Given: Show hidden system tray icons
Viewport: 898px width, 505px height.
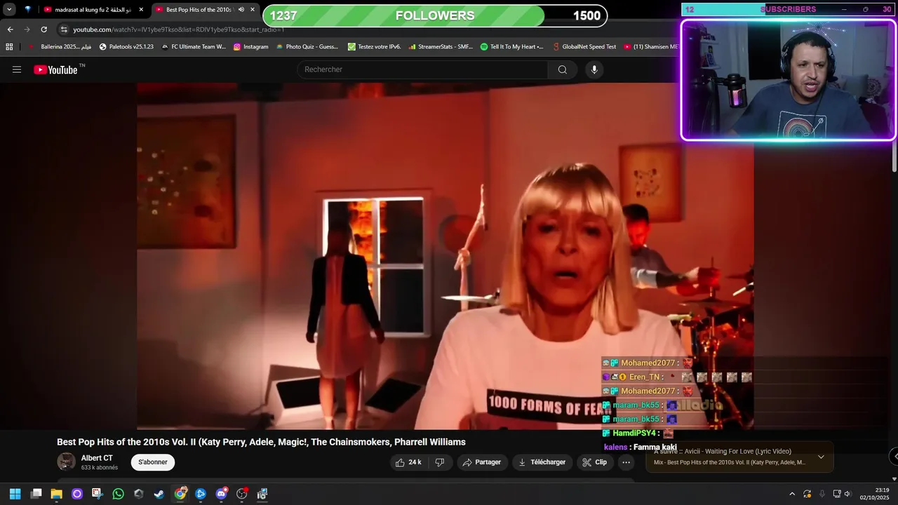Looking at the screenshot, I should pyautogui.click(x=792, y=494).
